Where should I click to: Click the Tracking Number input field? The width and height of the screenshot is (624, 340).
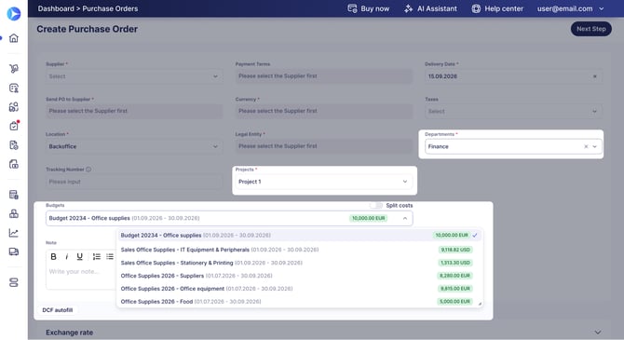click(x=134, y=182)
